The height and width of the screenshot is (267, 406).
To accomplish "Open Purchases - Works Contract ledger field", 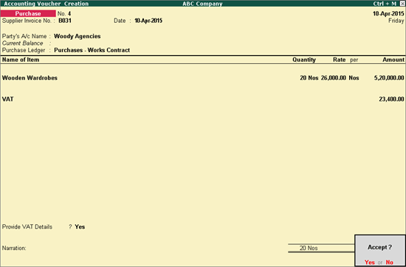I will [92, 50].
